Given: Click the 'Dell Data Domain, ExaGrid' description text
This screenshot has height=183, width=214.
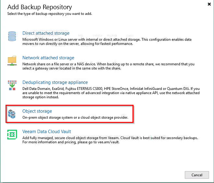Looking at the screenshot, I should pyautogui.click(x=111, y=93).
